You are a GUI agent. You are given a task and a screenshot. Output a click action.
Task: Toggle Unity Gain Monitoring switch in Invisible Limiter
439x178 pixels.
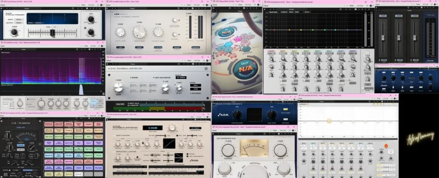pyautogui.click(x=175, y=20)
